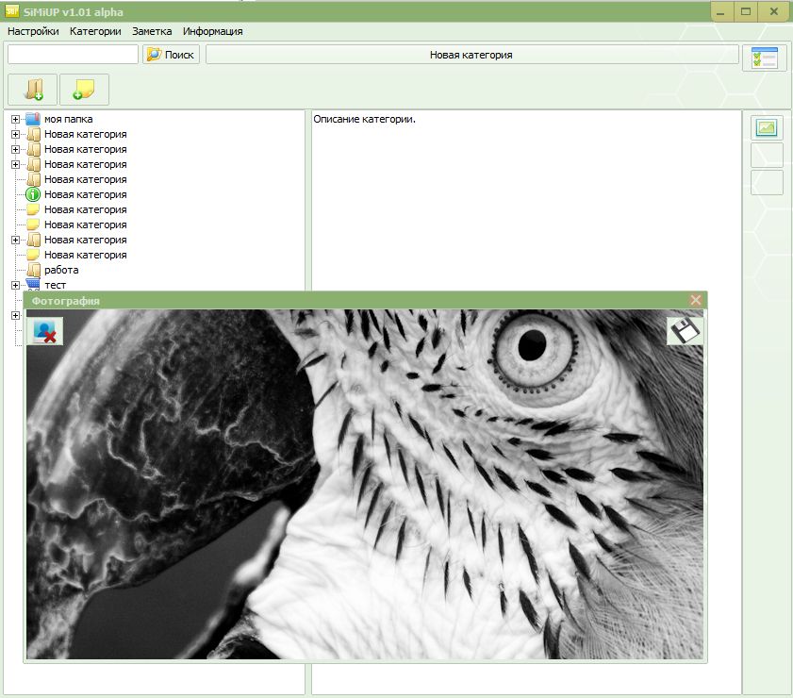The height and width of the screenshot is (698, 793).
Task: Select the 'работа' folder in tree
Action: (61, 270)
